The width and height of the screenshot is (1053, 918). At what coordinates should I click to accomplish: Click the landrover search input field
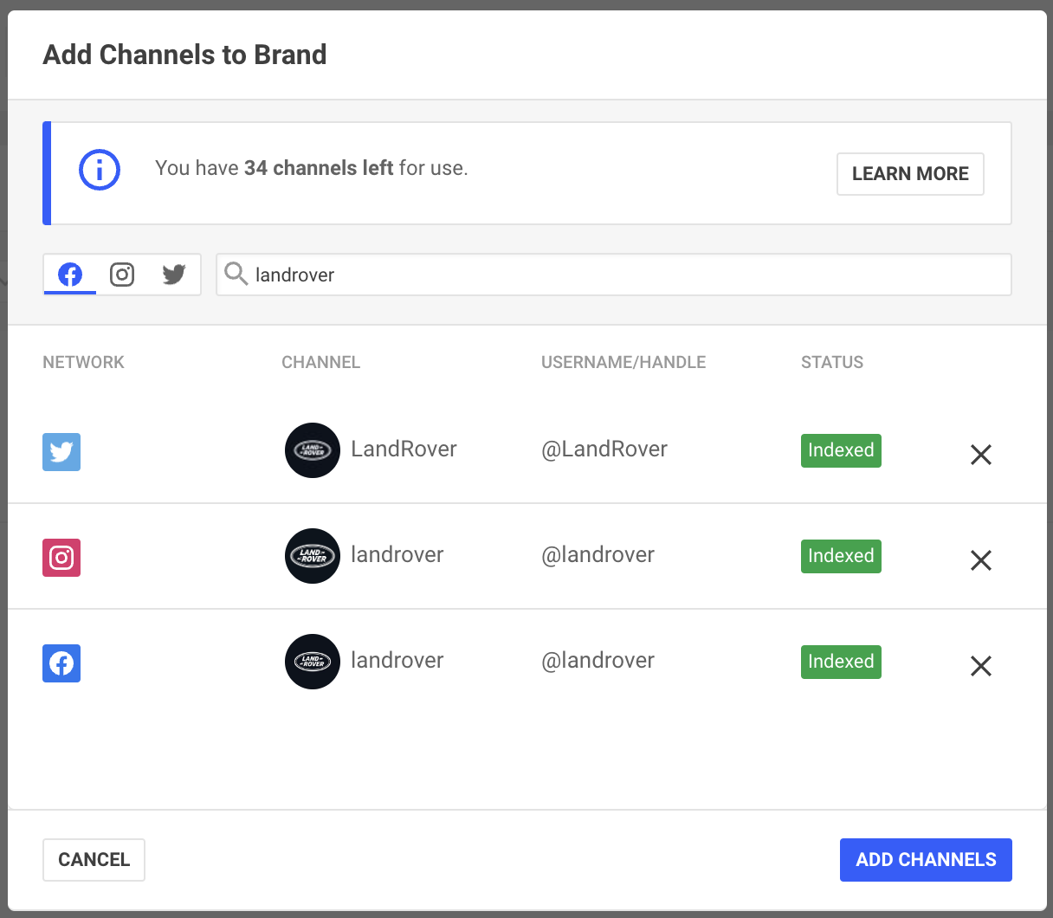pos(614,275)
